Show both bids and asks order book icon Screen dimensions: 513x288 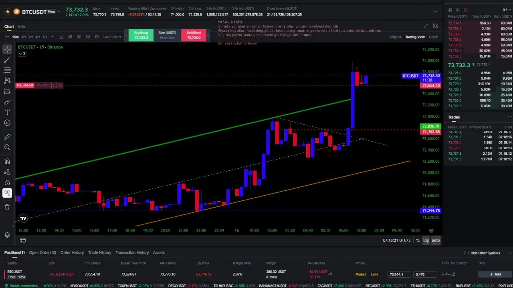(450, 10)
